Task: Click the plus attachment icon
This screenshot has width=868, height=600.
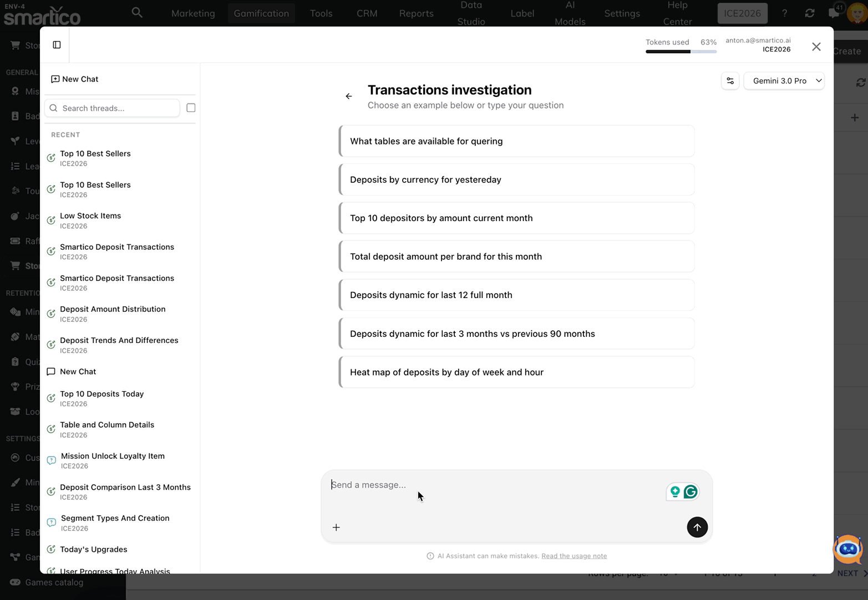Action: click(x=336, y=527)
